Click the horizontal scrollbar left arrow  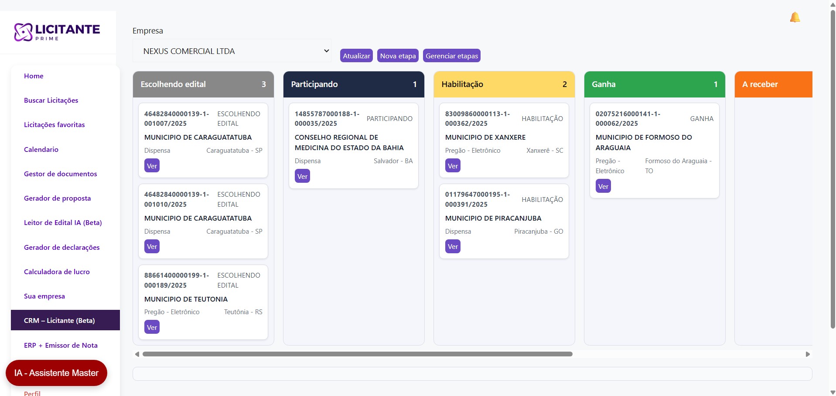[137, 354]
